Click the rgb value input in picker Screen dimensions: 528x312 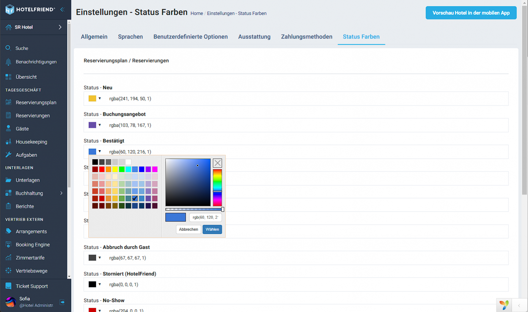point(205,217)
